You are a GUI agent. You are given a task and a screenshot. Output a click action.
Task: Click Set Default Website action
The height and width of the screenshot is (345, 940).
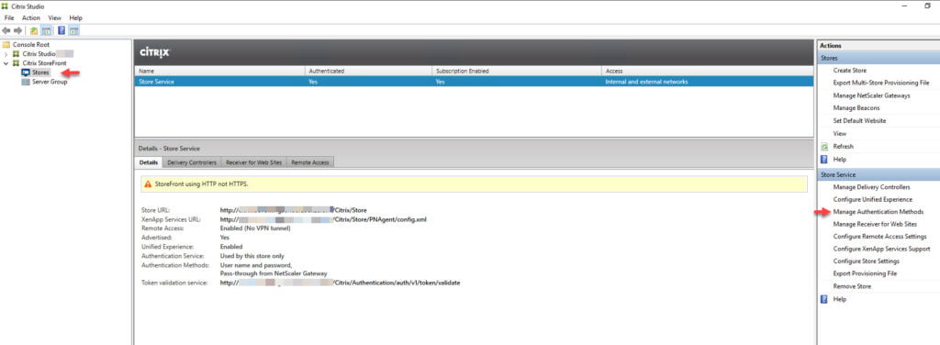[x=859, y=120]
